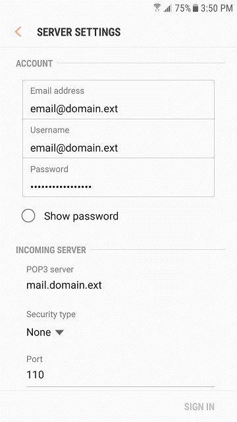Tap the Wi-Fi status icon

(x=157, y=8)
